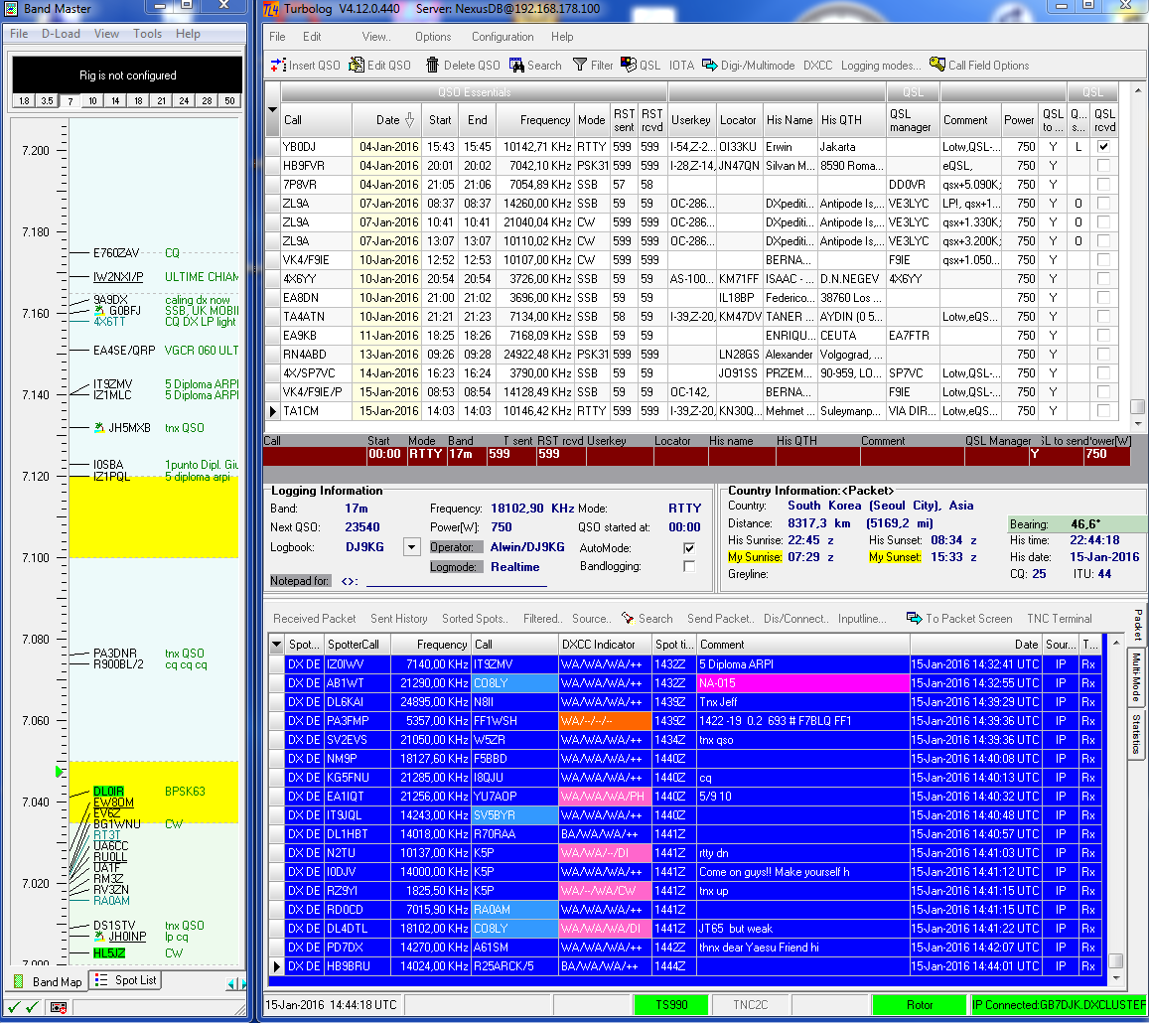
Task: Toggle QSL rcvd checkbox for EA9KB
Action: coord(1103,335)
